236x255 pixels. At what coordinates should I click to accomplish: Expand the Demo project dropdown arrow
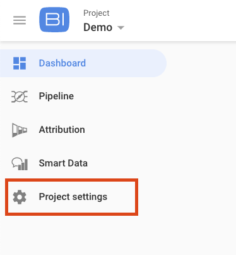(121, 28)
